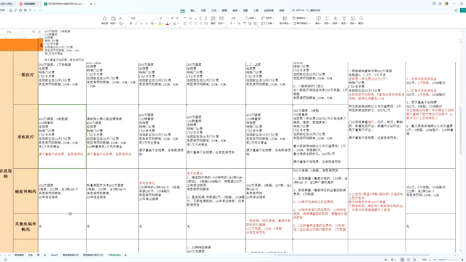The height and width of the screenshot is (262, 466).
Task: Open Table Style (表格样式) options
Action: pyautogui.click(x=300, y=18)
